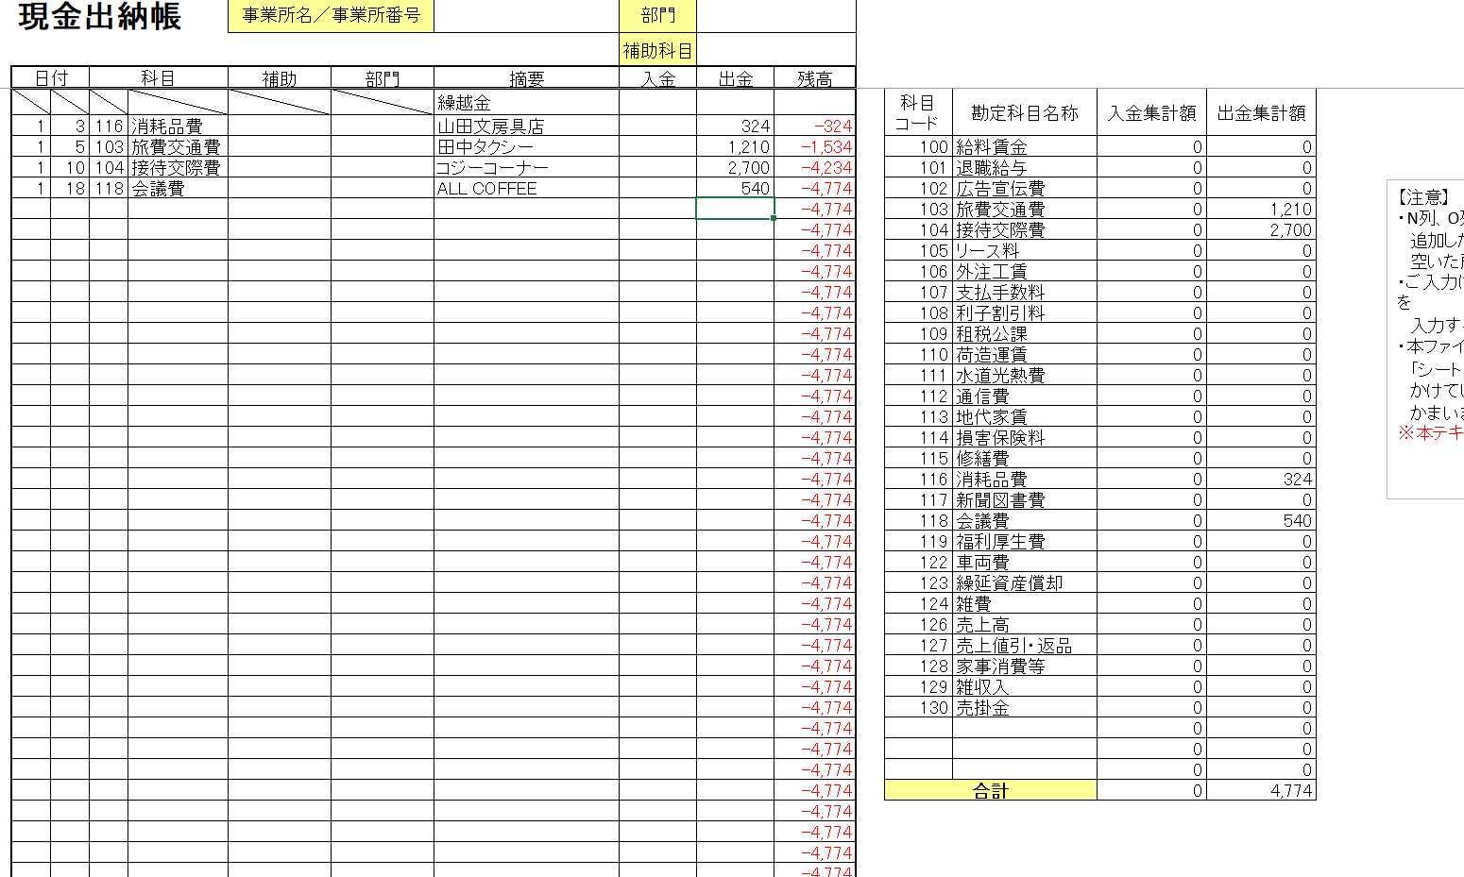1464x877 pixels.
Task: Click code 130 in the summary table
Action: pos(918,707)
